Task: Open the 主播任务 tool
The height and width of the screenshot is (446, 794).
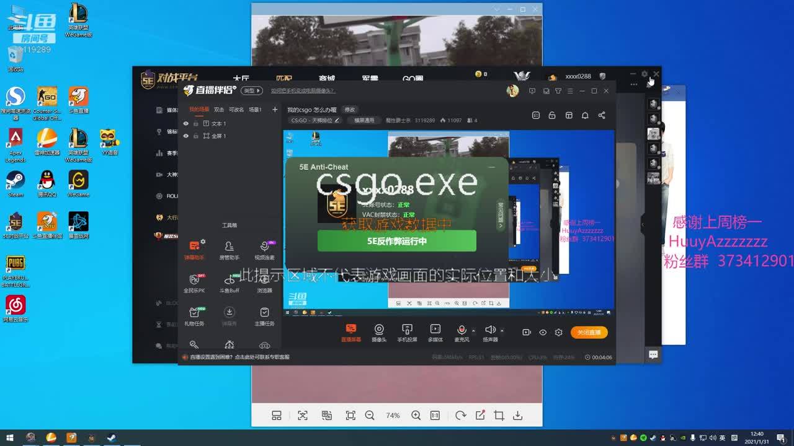Action: [x=264, y=317]
